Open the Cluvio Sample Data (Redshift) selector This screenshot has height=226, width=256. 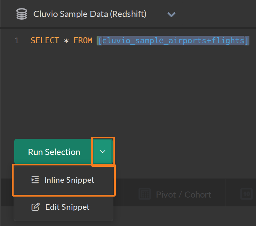(90, 14)
